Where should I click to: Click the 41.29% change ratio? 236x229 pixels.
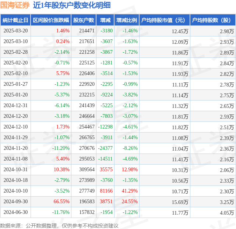coord(130,191)
